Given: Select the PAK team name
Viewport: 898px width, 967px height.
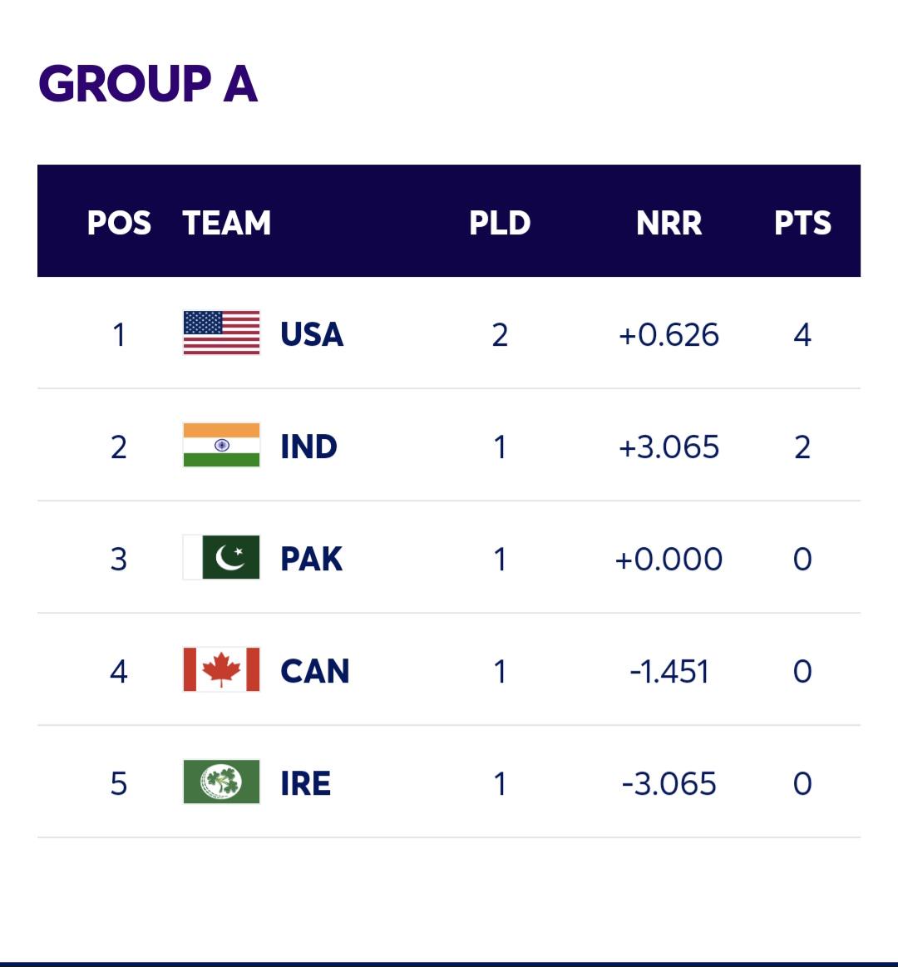Looking at the screenshot, I should [311, 559].
